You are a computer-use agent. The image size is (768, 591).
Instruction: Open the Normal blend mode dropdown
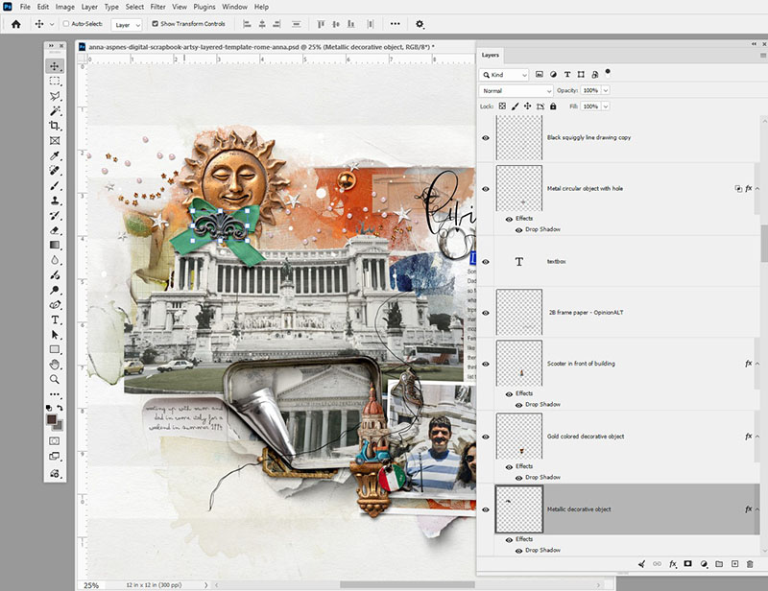[516, 90]
